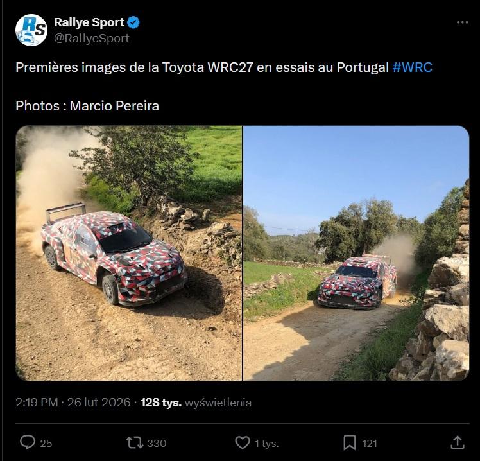The width and height of the screenshot is (480, 461).
Task: Click the 1 tys. likes count
Action: click(266, 443)
